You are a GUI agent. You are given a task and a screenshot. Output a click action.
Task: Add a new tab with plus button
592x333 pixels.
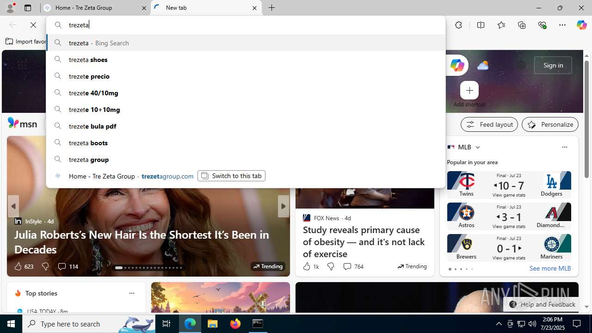[x=272, y=8]
